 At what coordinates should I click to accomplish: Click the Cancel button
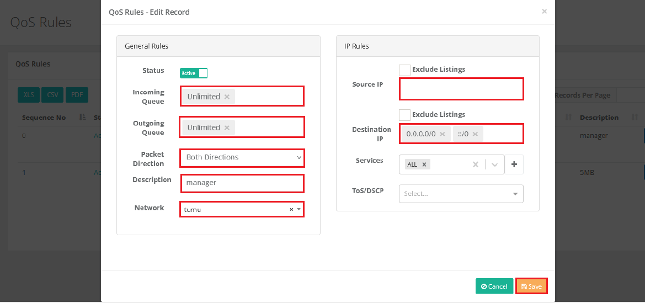(x=494, y=286)
